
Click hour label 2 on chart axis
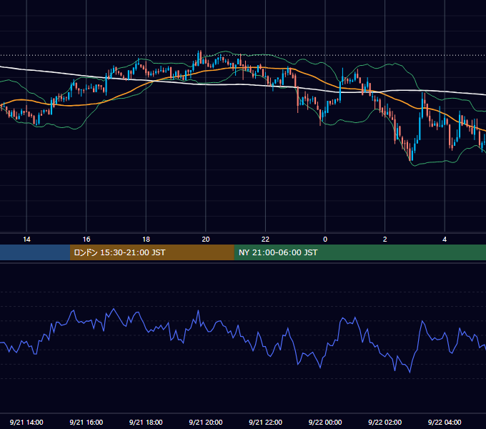click(385, 240)
